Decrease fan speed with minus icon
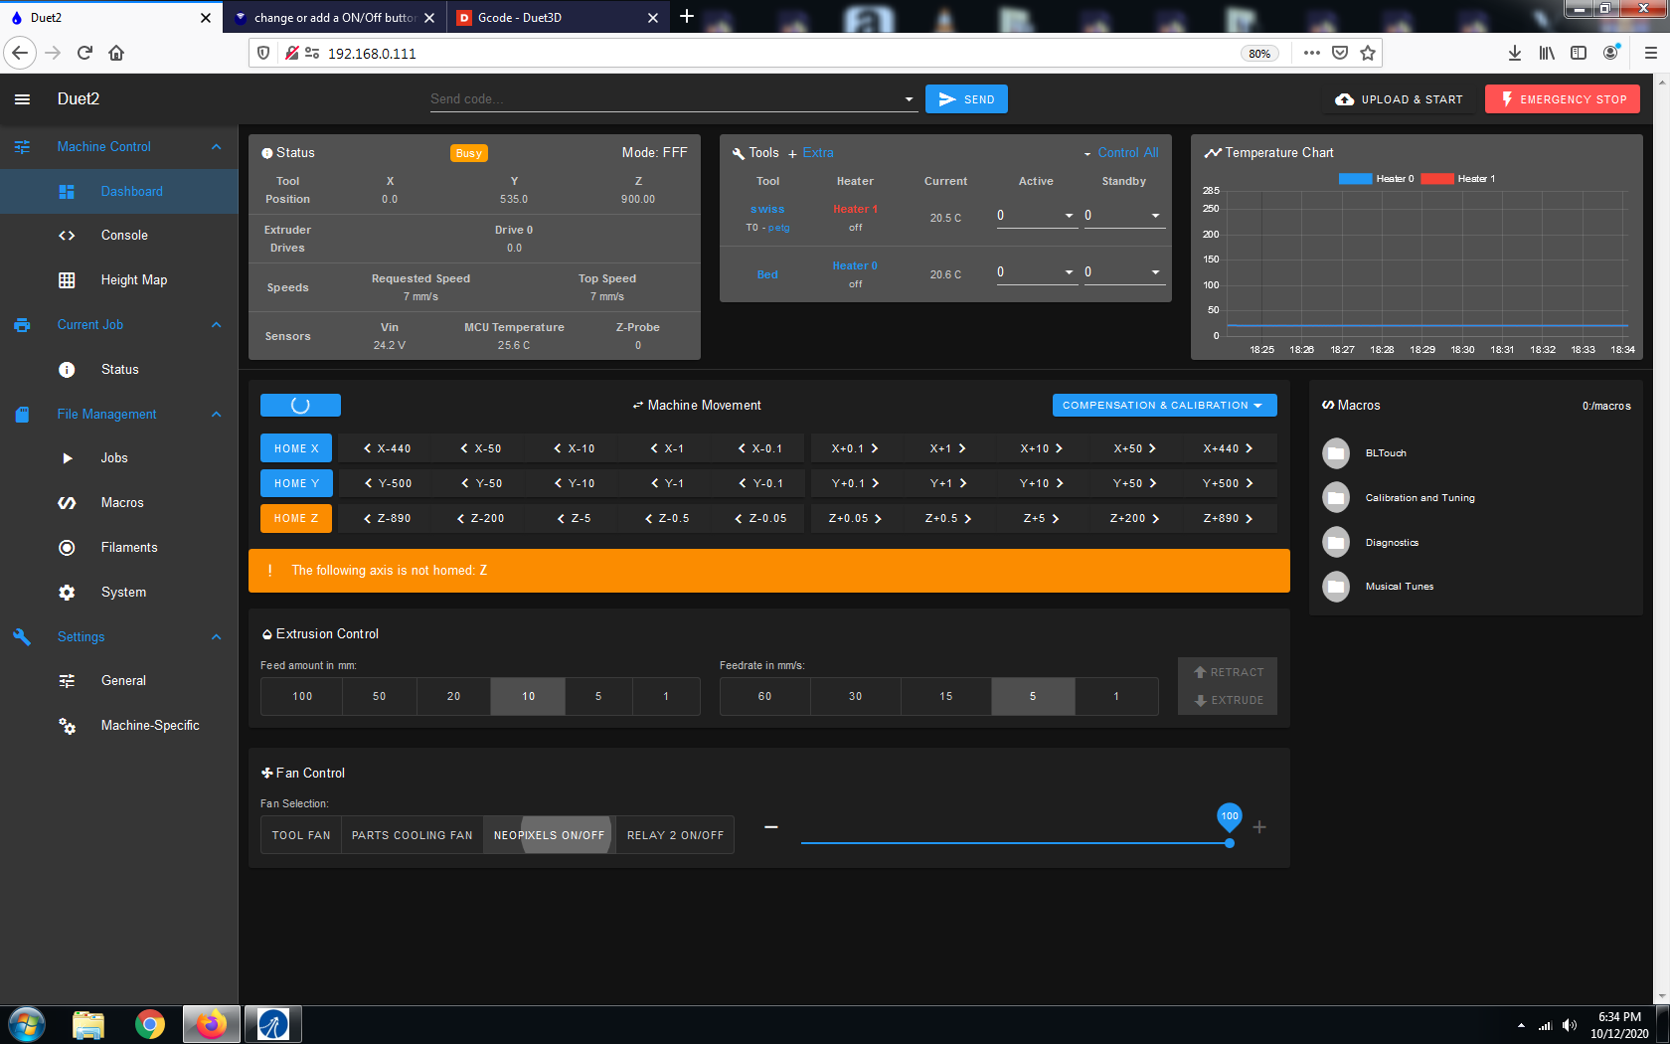The image size is (1670, 1044). click(771, 827)
